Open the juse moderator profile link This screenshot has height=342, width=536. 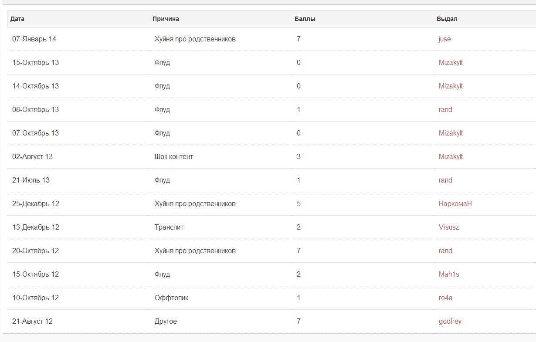(x=444, y=39)
